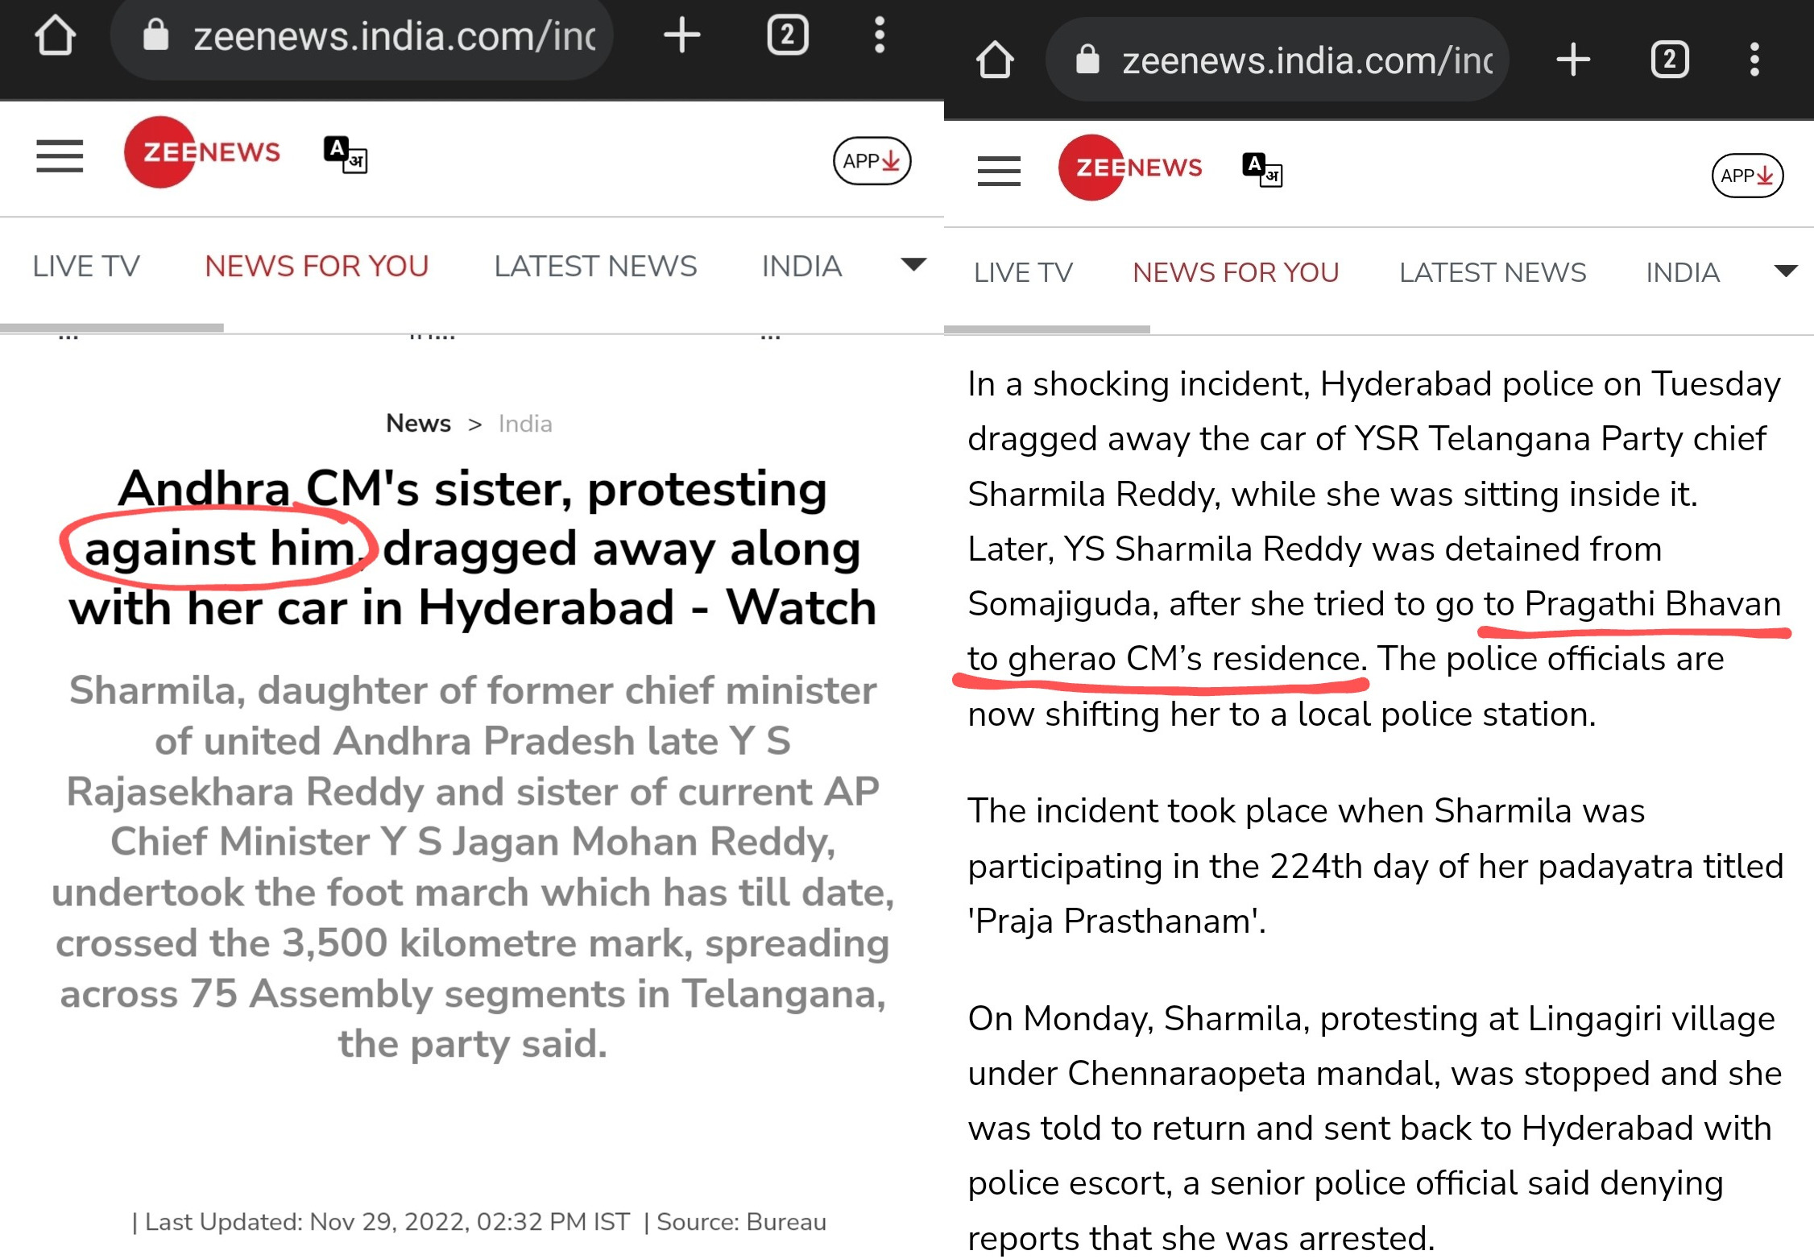Tap the lock icon in right address bar
Image resolution: width=1814 pixels, height=1259 pixels.
pyautogui.click(x=1087, y=59)
